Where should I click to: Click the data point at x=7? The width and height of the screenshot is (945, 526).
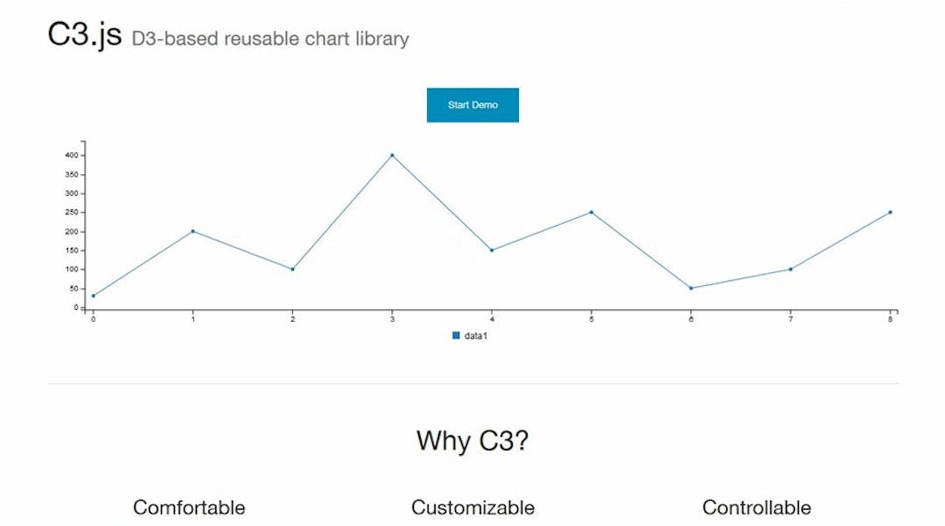point(790,268)
